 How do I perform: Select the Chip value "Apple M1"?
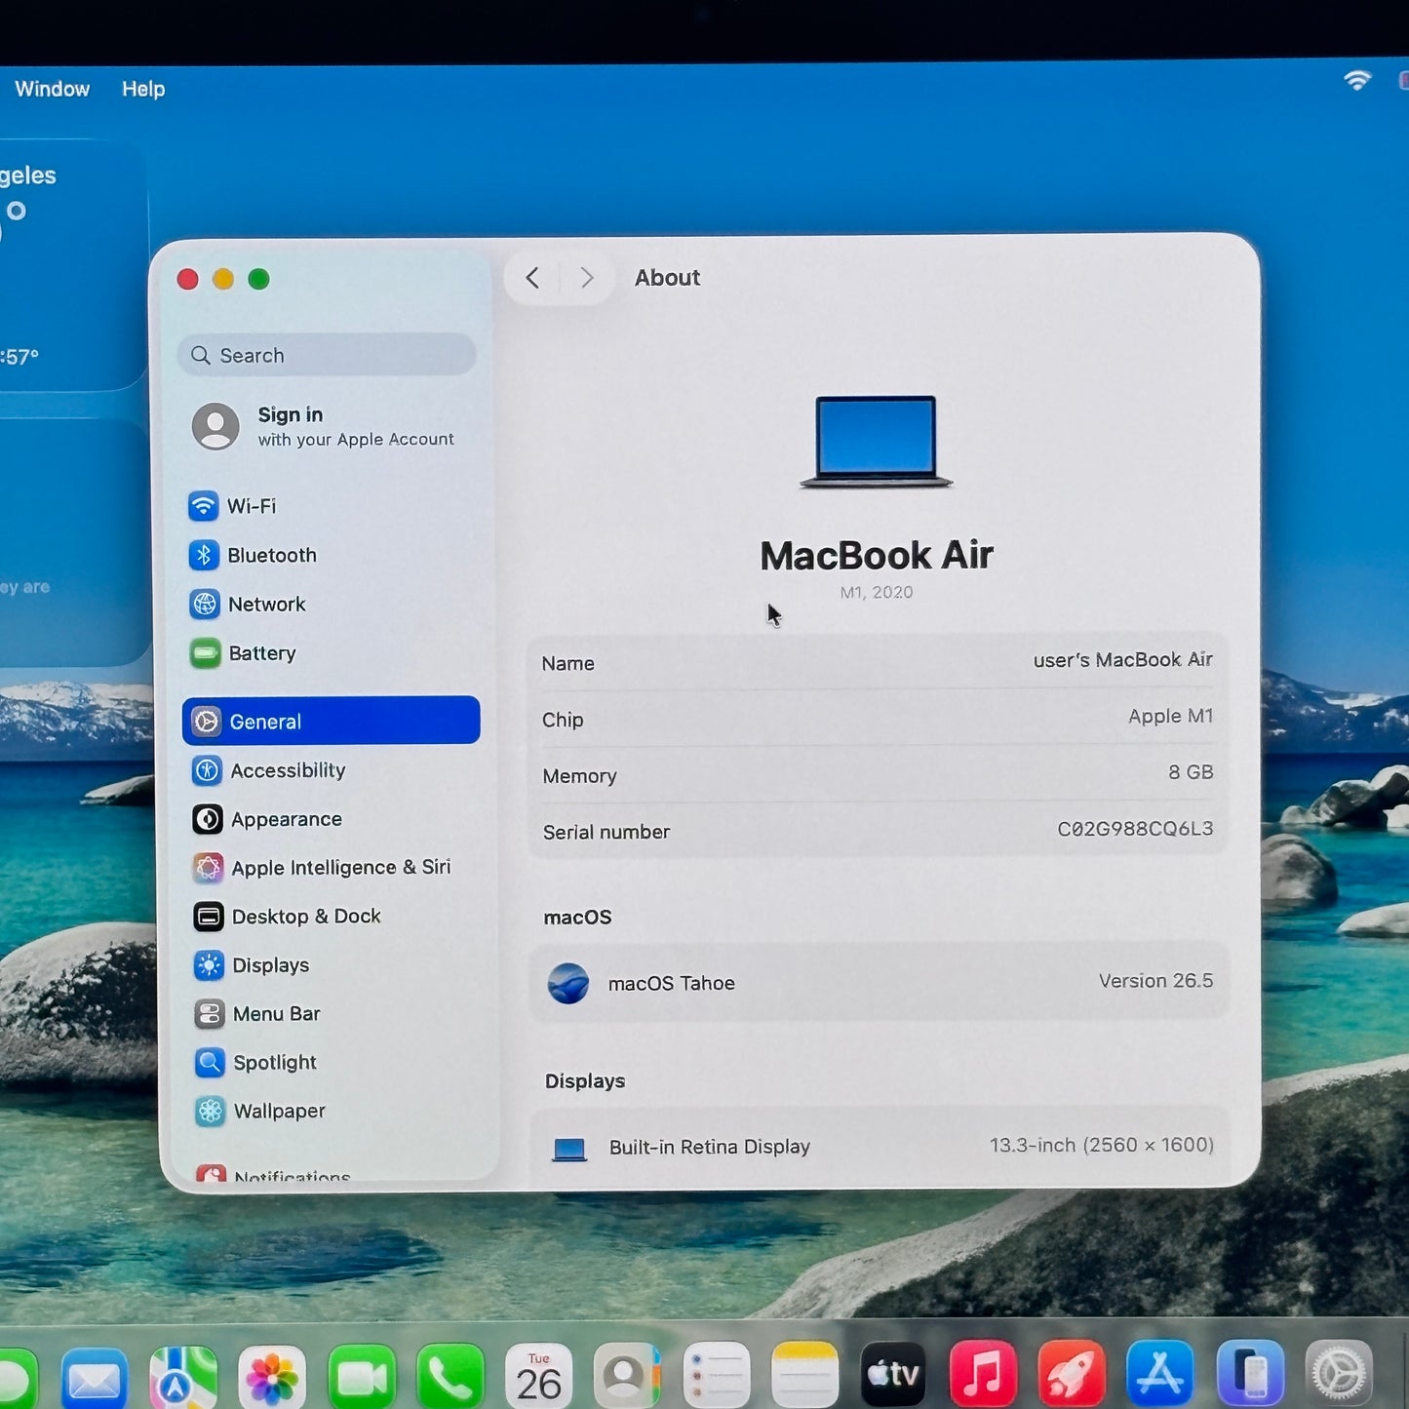pyautogui.click(x=1170, y=717)
